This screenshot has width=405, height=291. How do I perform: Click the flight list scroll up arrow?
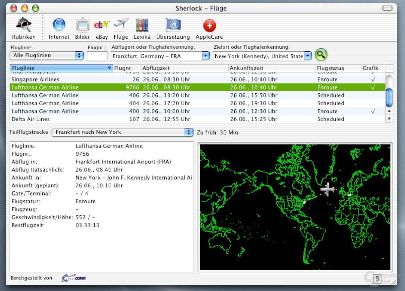pyautogui.click(x=389, y=111)
